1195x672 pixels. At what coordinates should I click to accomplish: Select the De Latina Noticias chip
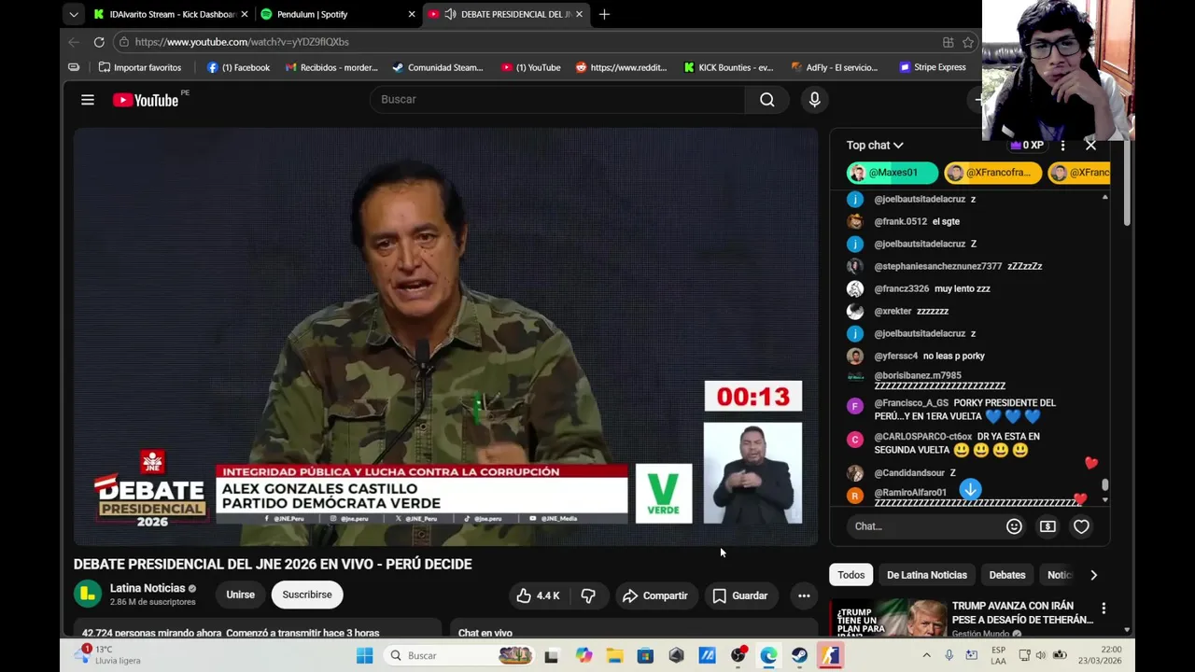click(927, 575)
